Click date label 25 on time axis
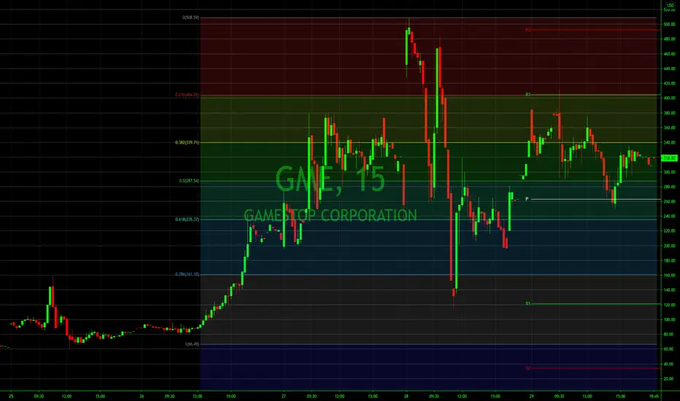The width and height of the screenshot is (680, 401). (11, 396)
